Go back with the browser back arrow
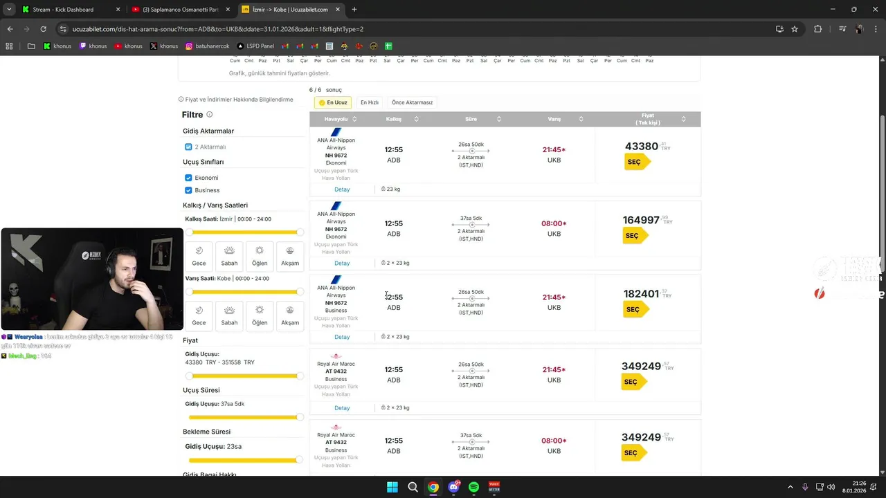 10,29
